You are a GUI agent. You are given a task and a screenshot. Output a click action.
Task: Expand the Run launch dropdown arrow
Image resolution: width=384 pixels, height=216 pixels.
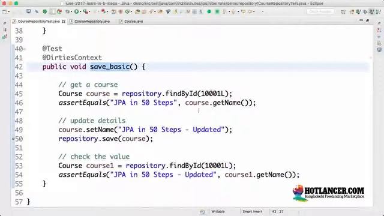coord(80,11)
